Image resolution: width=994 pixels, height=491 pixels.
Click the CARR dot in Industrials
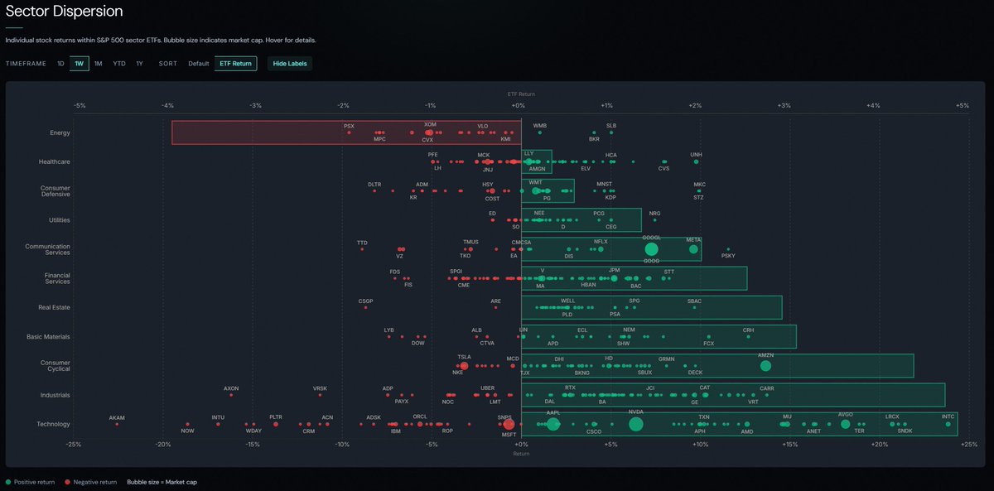[x=767, y=395]
